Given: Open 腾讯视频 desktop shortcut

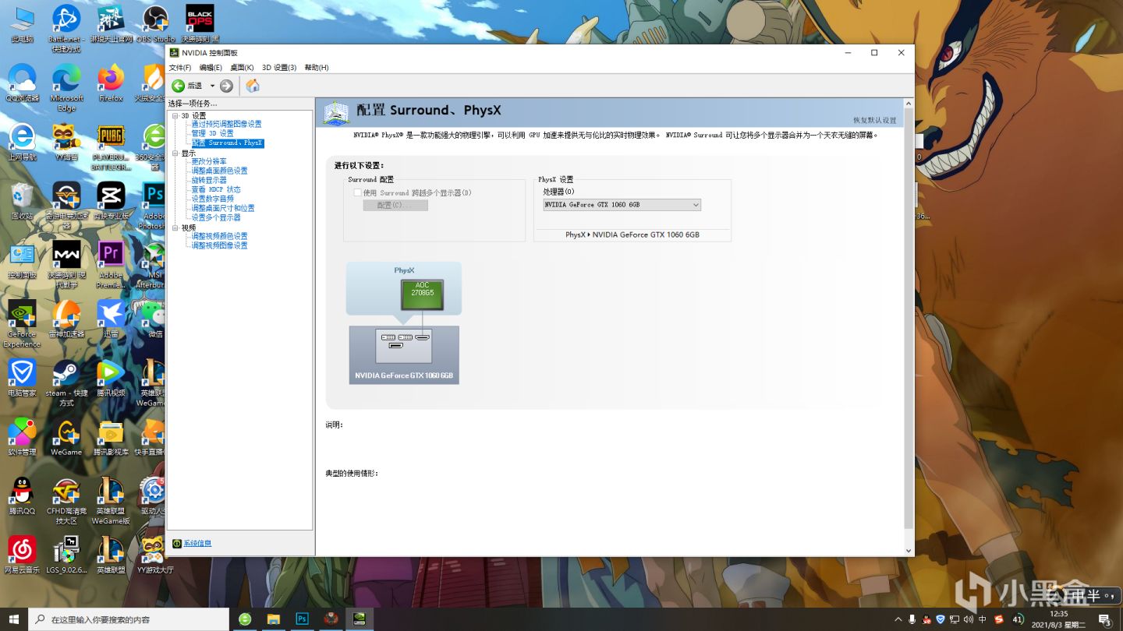Looking at the screenshot, I should [111, 379].
